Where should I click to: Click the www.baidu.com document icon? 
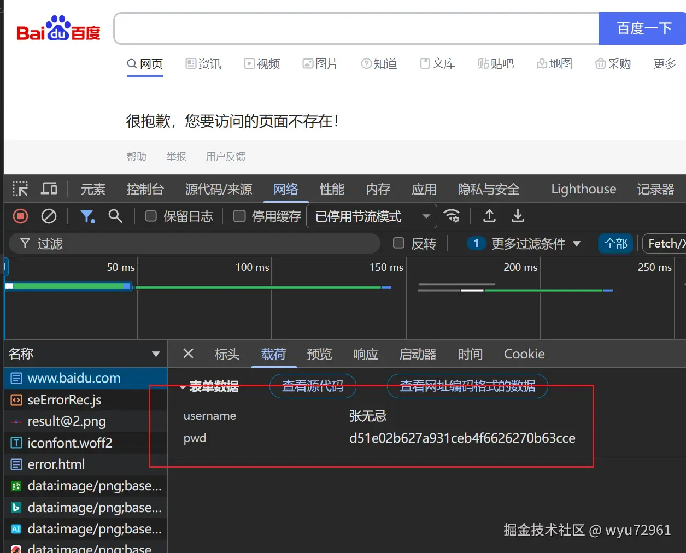coord(16,378)
